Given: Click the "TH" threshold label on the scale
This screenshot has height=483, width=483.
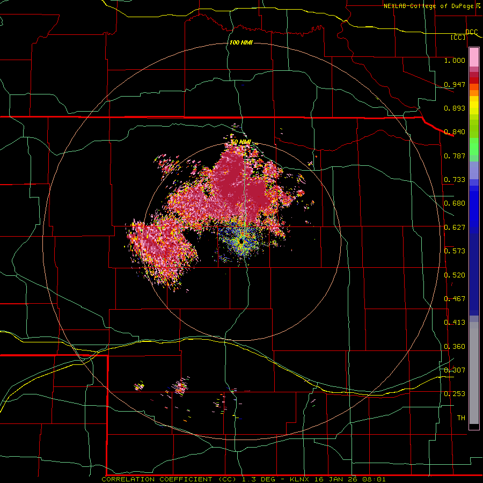Looking at the screenshot, I should pyautogui.click(x=461, y=418).
